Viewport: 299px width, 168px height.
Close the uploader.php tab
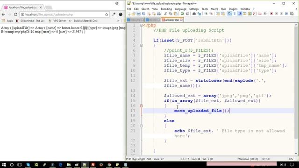(x=181, y=20)
